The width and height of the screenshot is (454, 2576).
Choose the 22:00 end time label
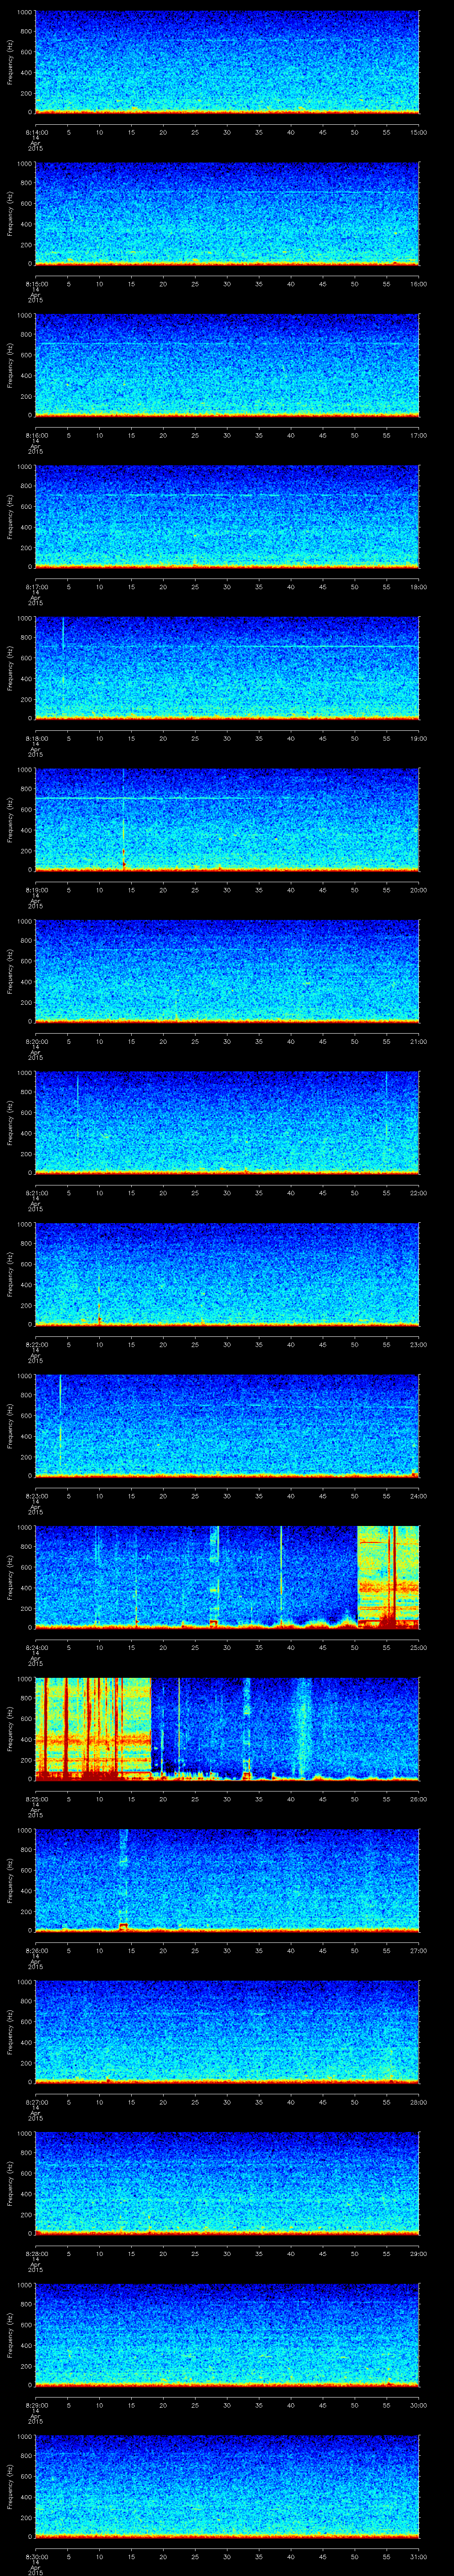pyautogui.click(x=419, y=1193)
